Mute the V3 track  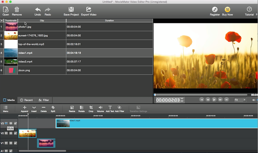6,123
